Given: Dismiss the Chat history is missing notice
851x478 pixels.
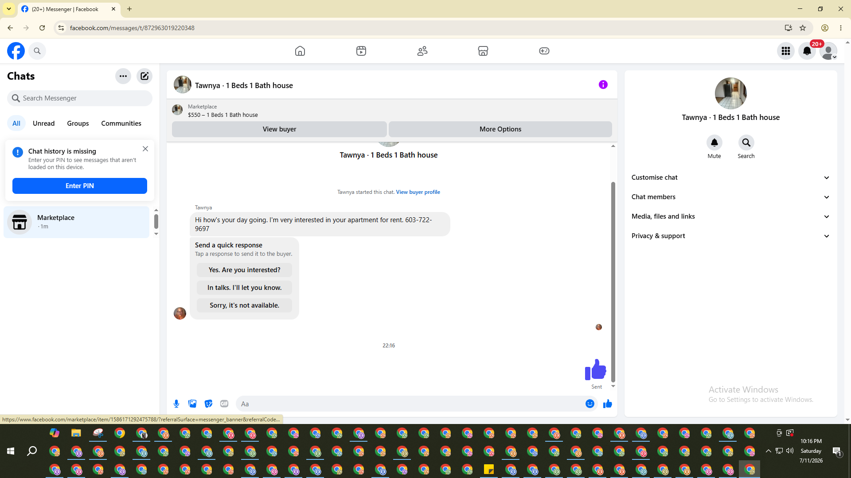Looking at the screenshot, I should tap(145, 149).
